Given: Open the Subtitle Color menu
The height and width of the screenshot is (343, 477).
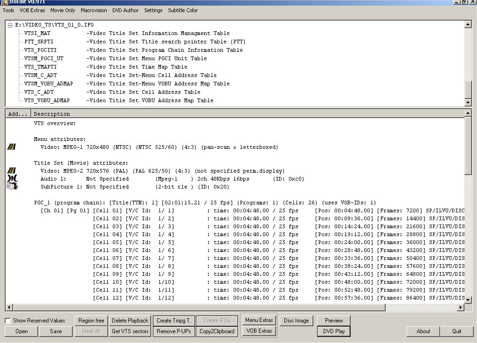Looking at the screenshot, I should (183, 10).
